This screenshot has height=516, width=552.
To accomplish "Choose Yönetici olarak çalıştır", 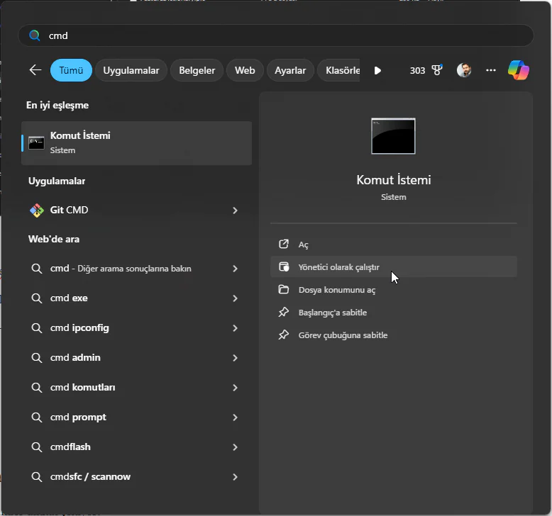I will point(394,267).
